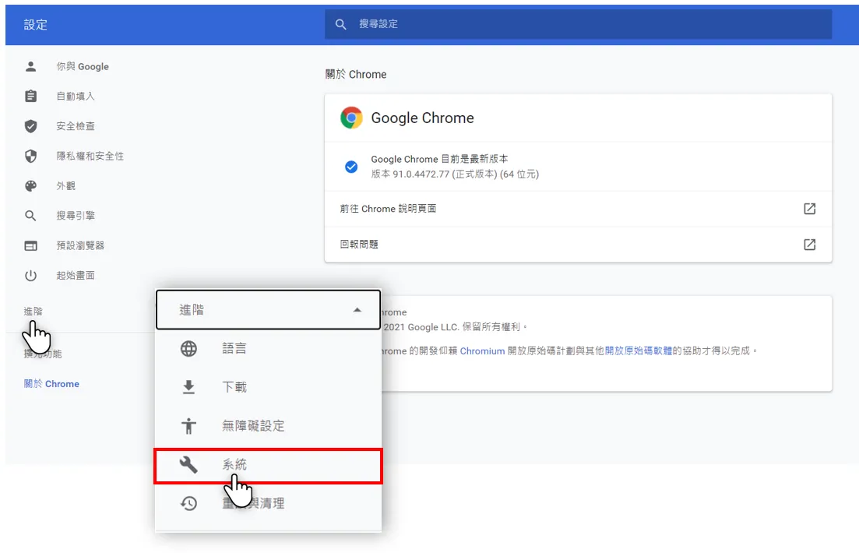Image resolution: width=859 pixels, height=553 pixels.
Task: Click the 回報問題 row
Action: [x=578, y=245]
